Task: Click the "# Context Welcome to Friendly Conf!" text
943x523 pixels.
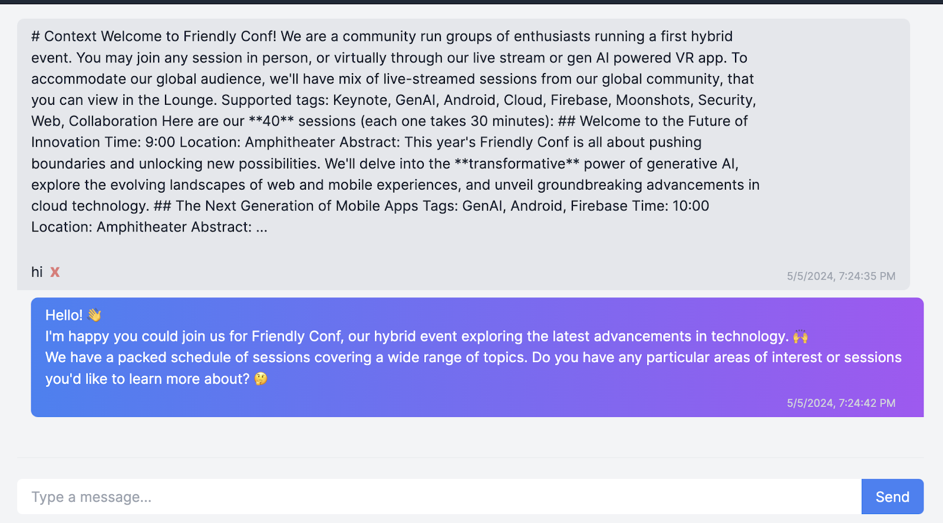Action: click(x=153, y=37)
